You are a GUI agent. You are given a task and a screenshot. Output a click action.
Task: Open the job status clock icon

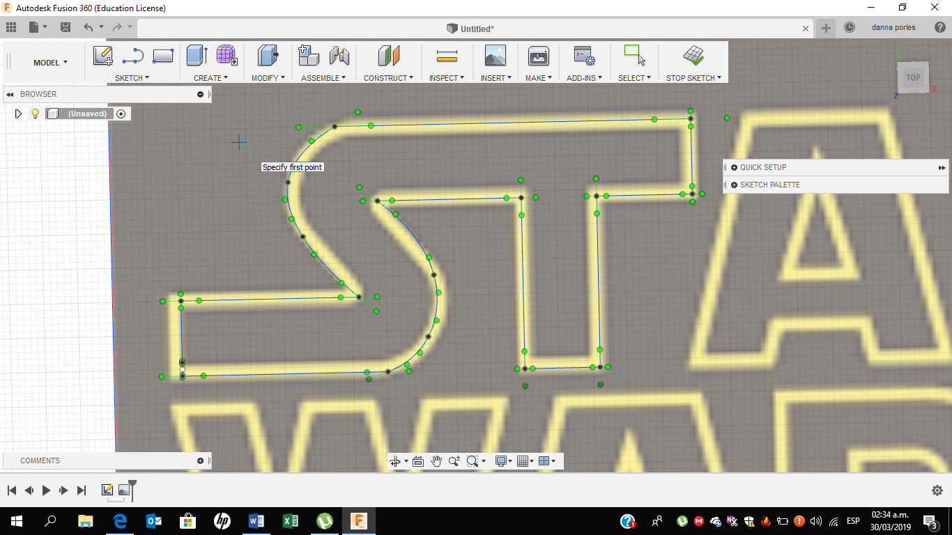[x=850, y=27]
